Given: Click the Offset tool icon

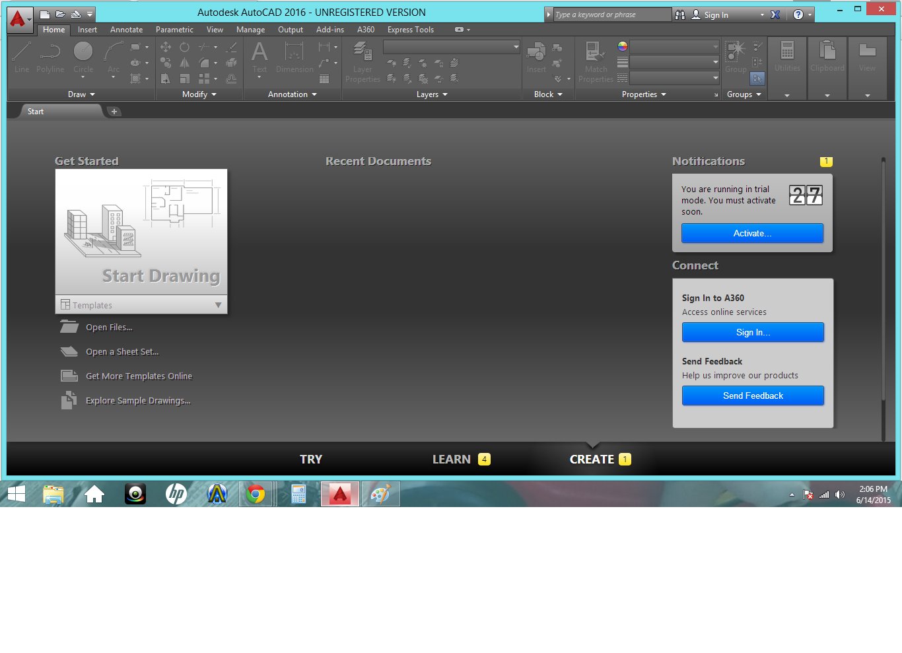Looking at the screenshot, I should point(231,79).
